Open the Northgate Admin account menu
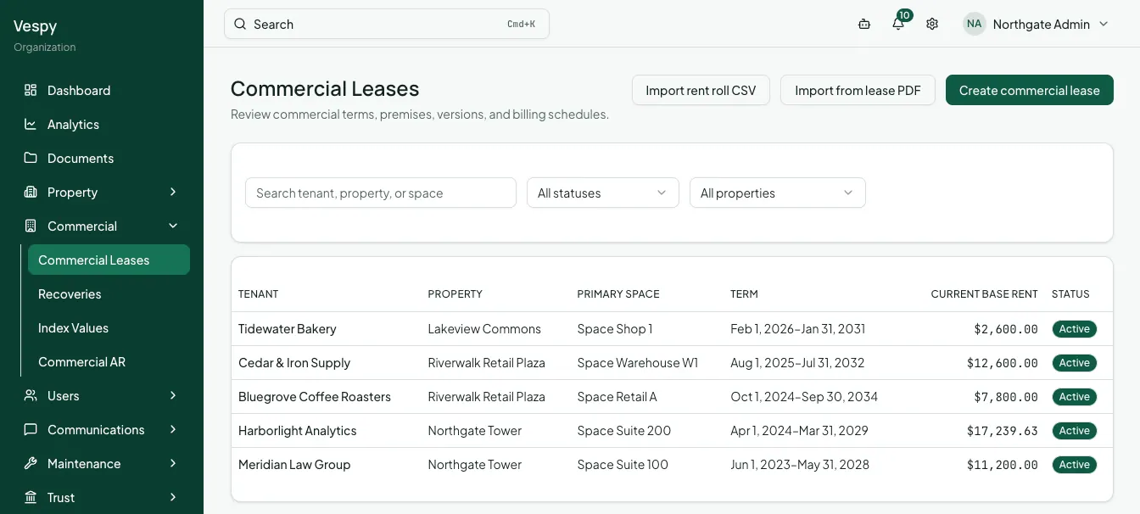Screen dimensions: 1140x514 tap(1037, 24)
